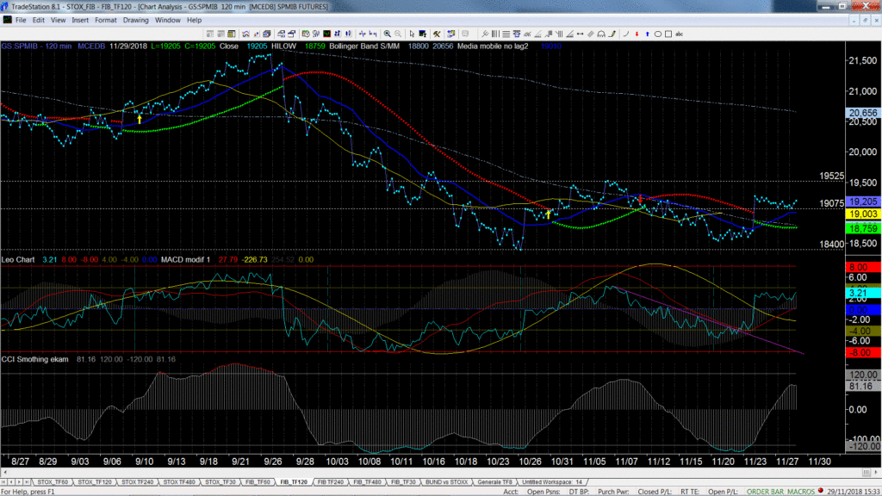Click the red 8.00 indicator level label
This screenshot has height=496, width=882.
click(863, 267)
